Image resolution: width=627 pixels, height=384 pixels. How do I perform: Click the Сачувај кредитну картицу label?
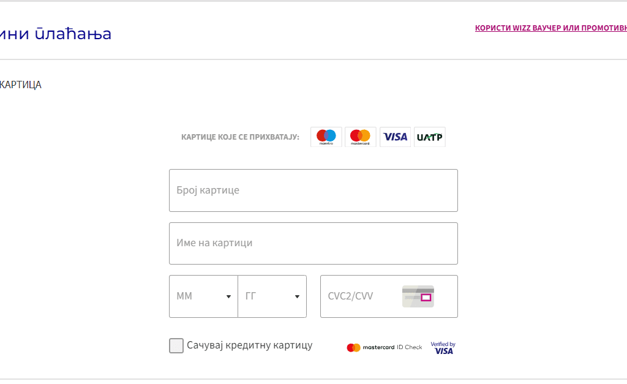click(x=250, y=345)
